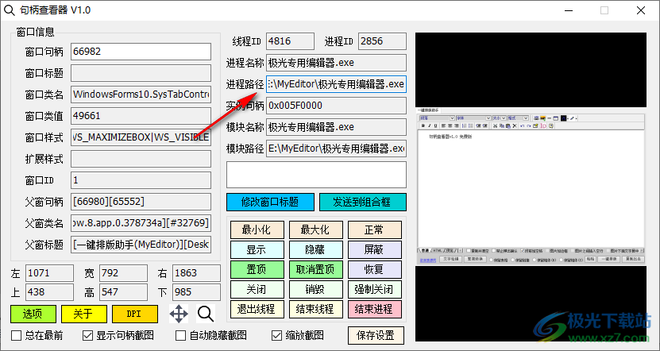Click the 下 field showing 985
The height and width of the screenshot is (351, 660).
[x=196, y=292]
